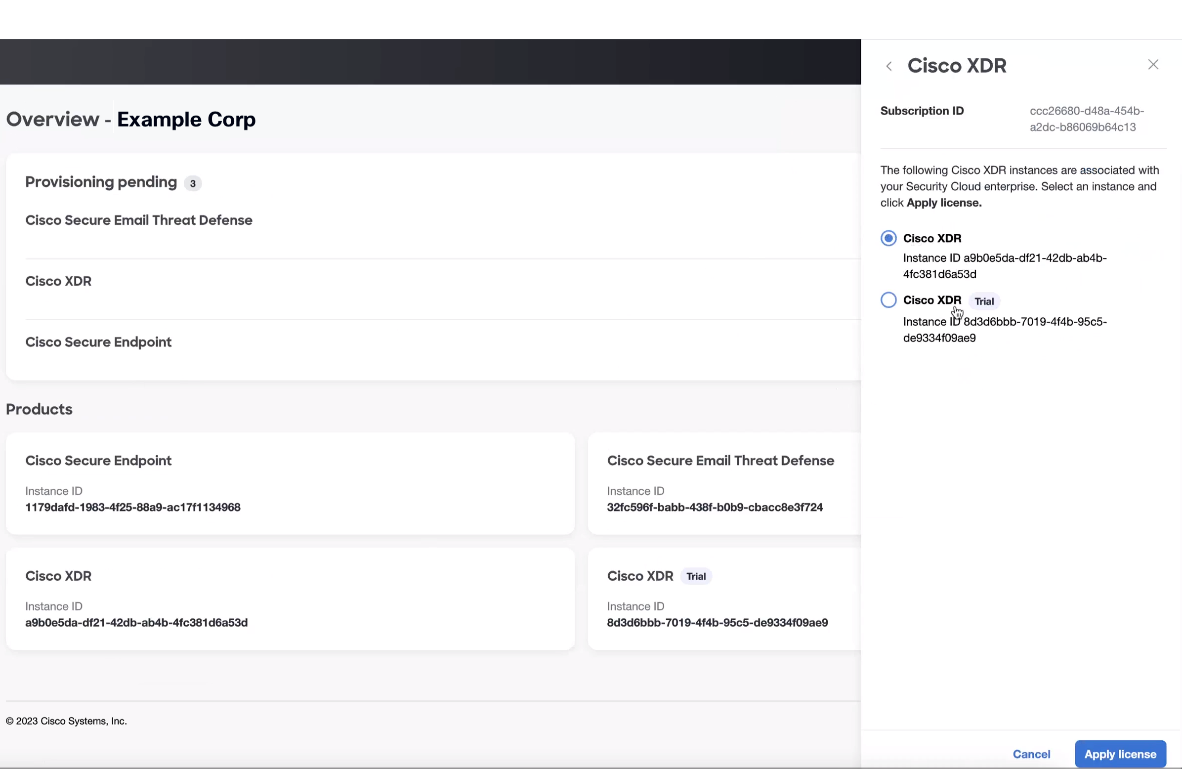Open the Cisco XDR product card
The image size is (1182, 769).
(291, 598)
